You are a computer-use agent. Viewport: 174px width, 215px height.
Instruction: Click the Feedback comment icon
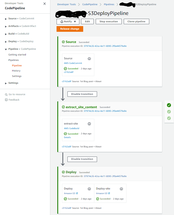click(x=6, y=100)
